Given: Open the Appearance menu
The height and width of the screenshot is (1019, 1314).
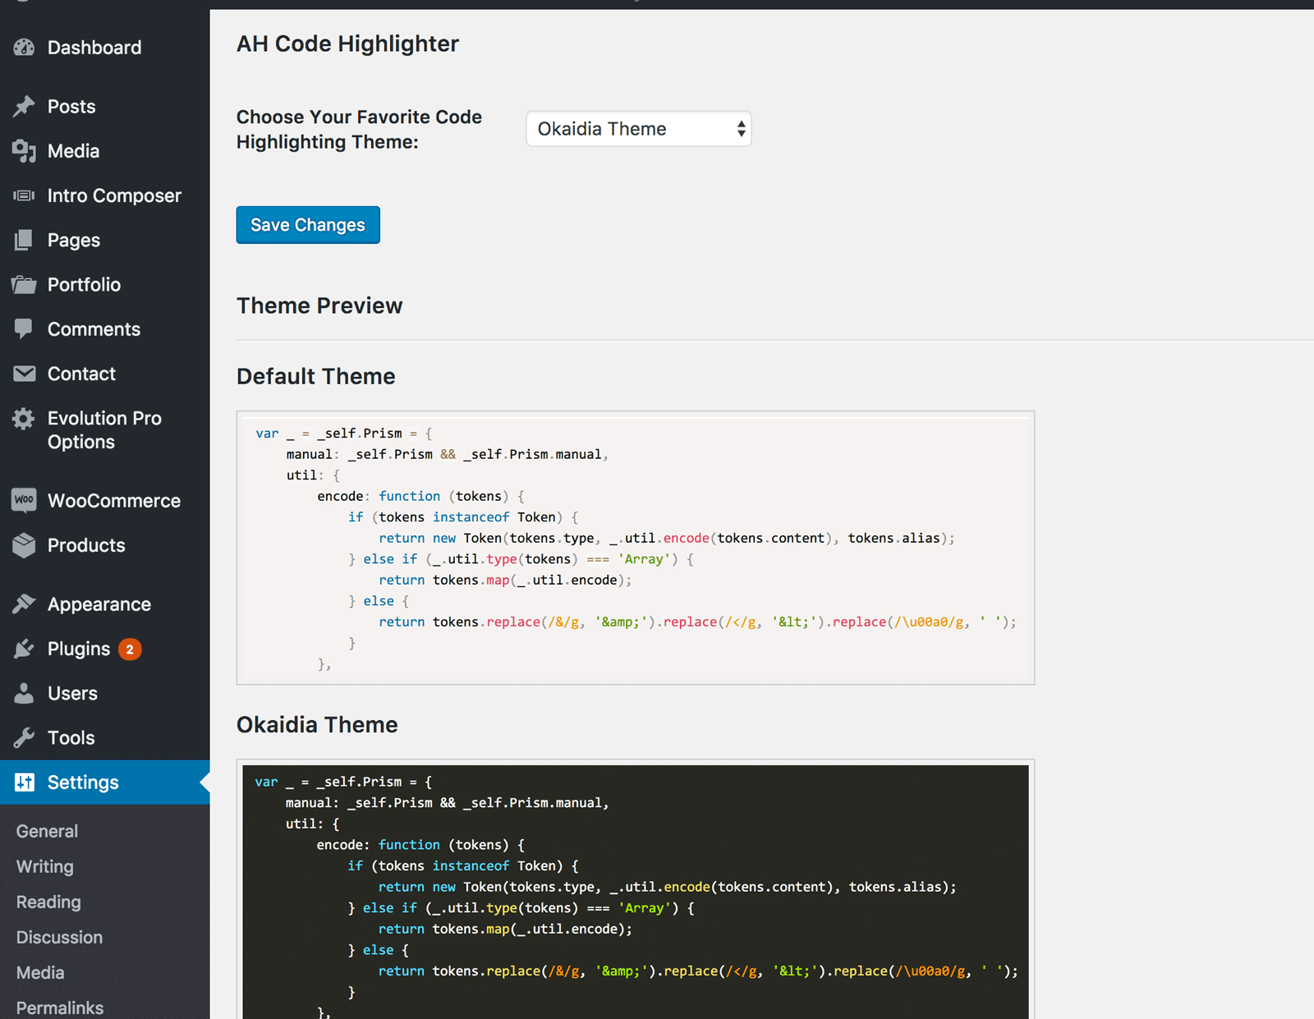Looking at the screenshot, I should pyautogui.click(x=99, y=604).
